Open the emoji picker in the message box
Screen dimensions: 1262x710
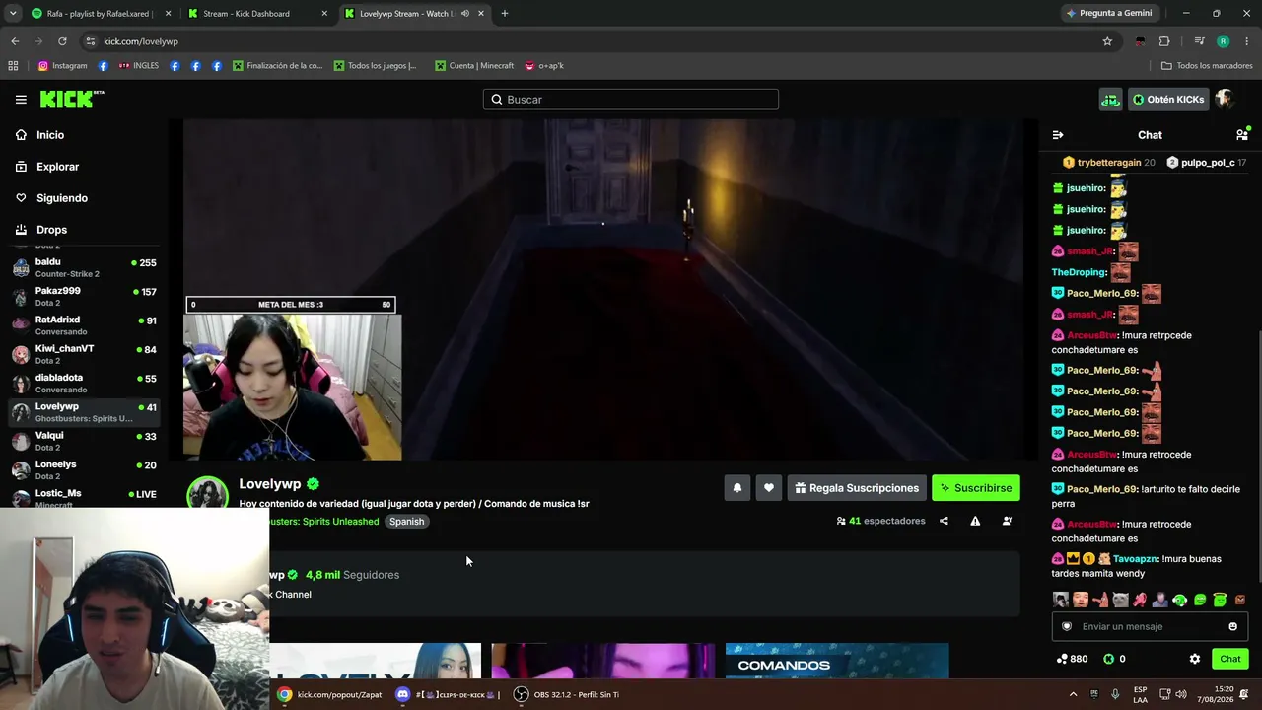click(1232, 626)
